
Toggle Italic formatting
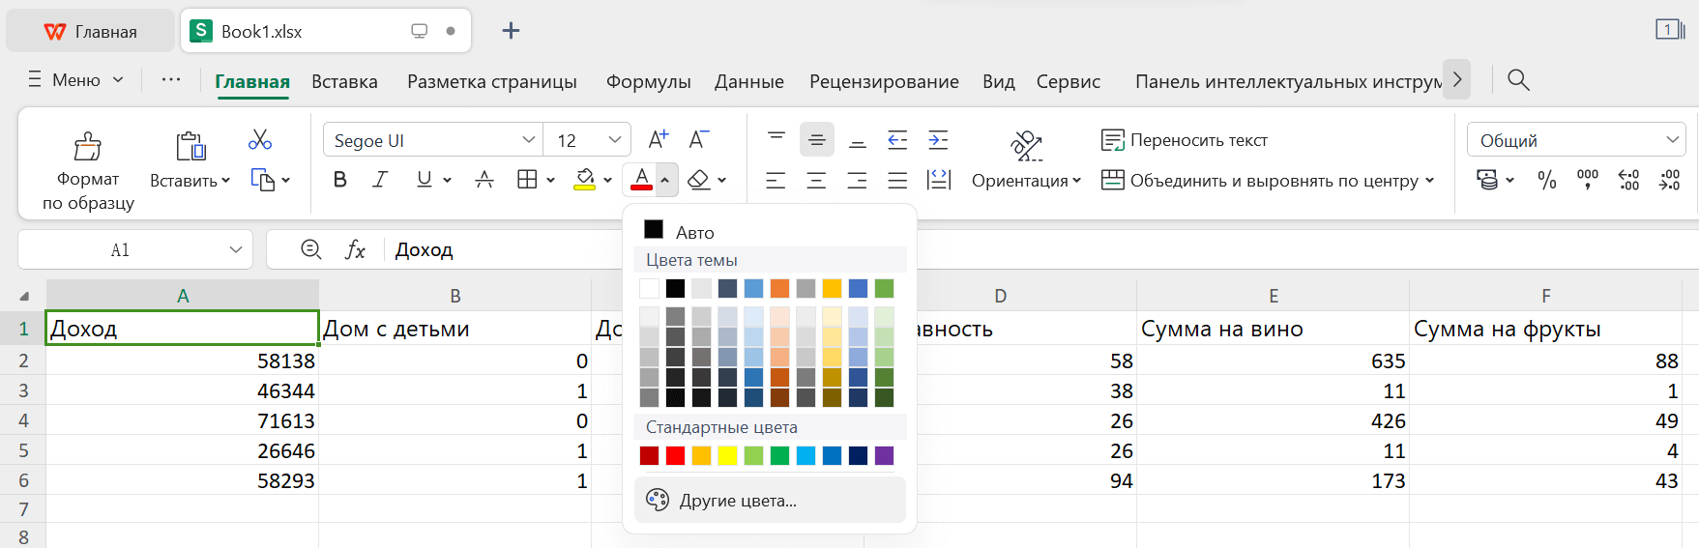tap(381, 180)
